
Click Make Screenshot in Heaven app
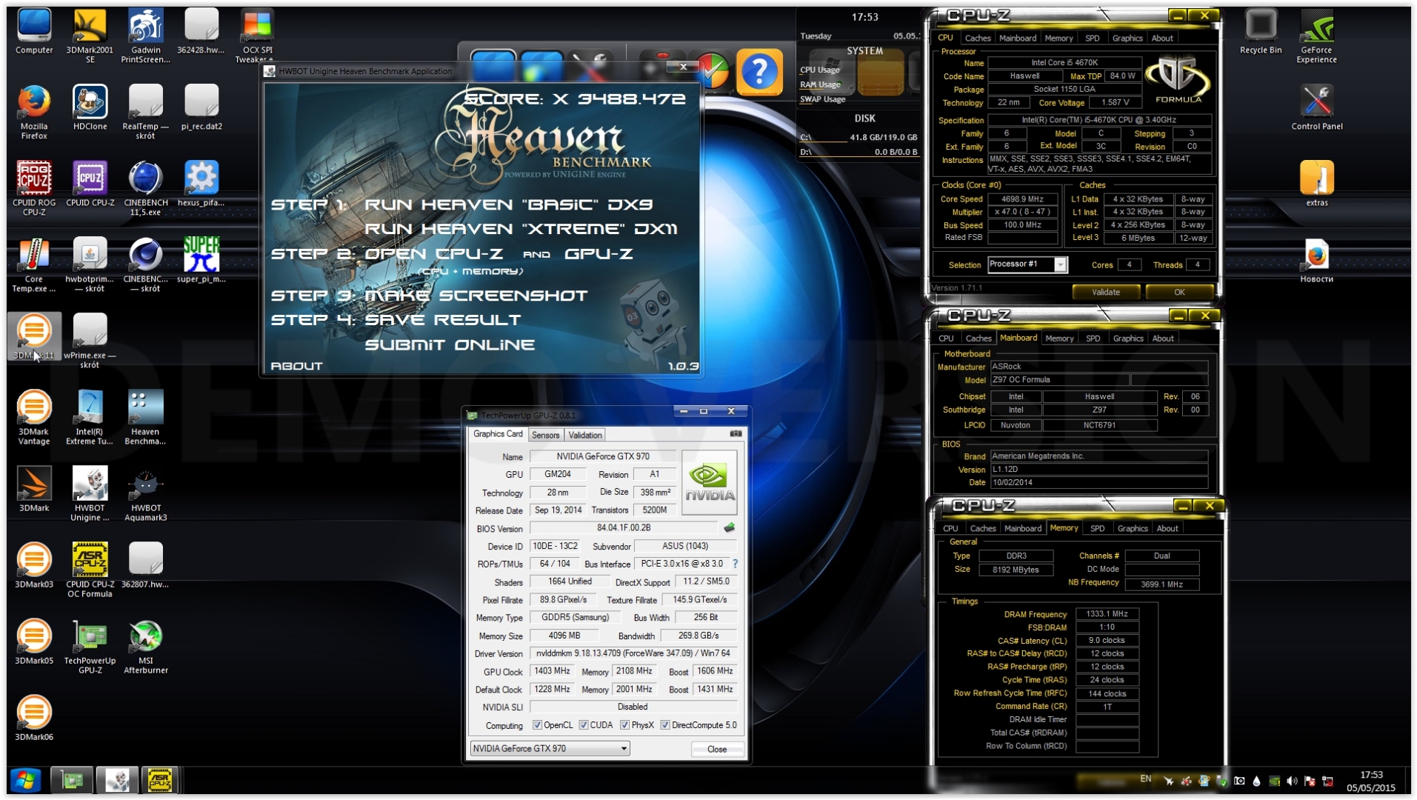tap(476, 296)
